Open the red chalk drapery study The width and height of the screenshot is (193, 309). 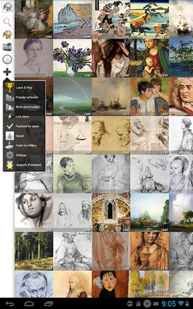(111, 251)
